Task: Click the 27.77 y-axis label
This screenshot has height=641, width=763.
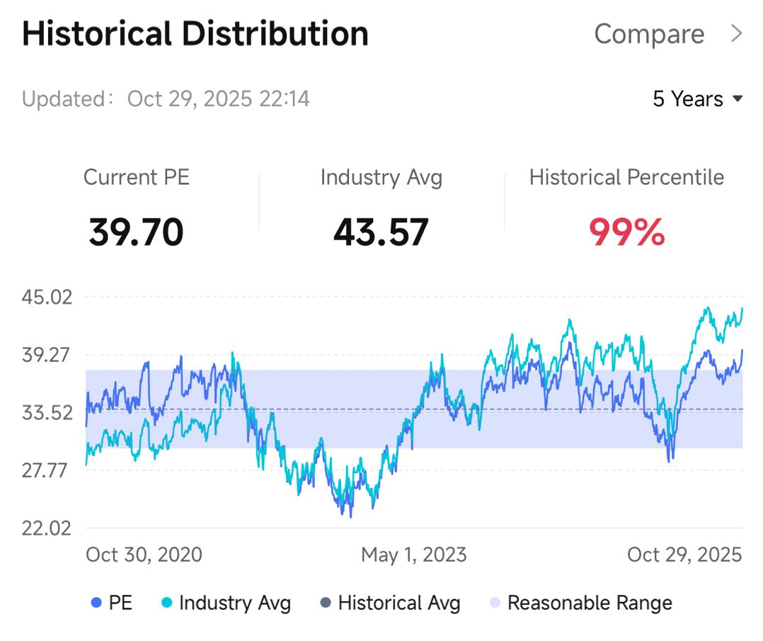Action: pos(45,470)
